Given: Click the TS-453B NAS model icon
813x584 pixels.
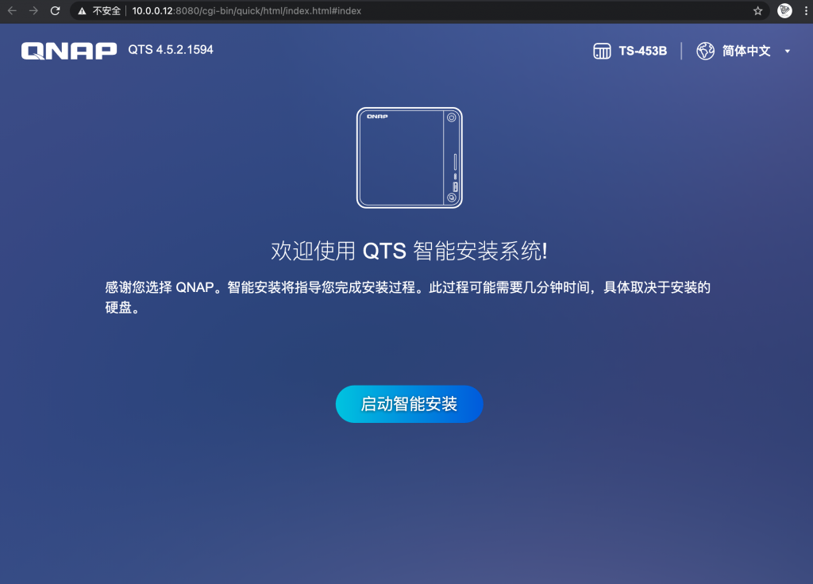Looking at the screenshot, I should [602, 51].
